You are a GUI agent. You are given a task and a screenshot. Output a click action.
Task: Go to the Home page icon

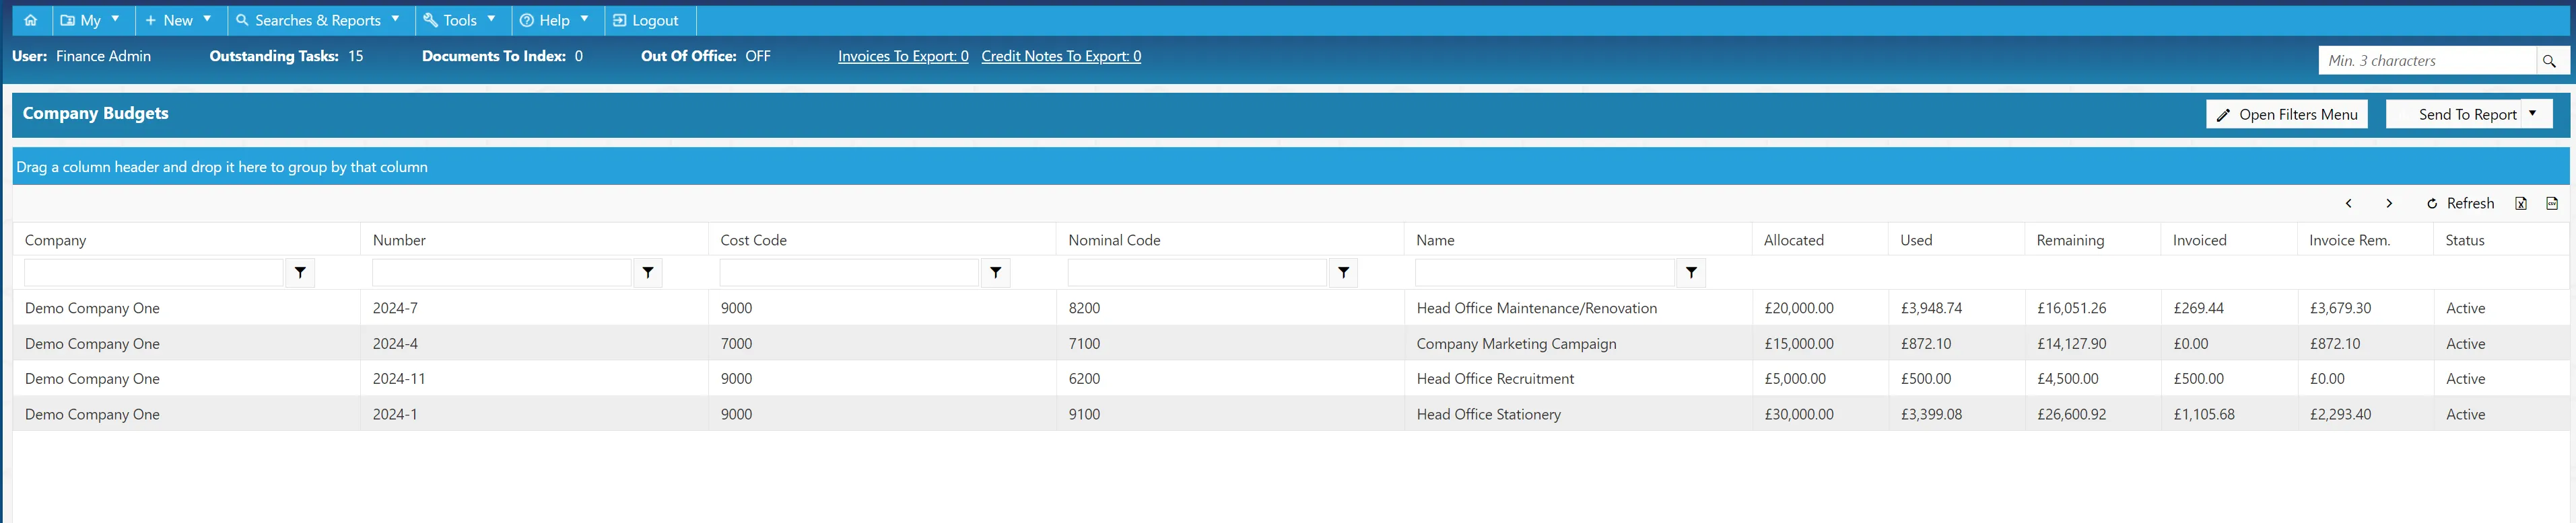coord(31,20)
